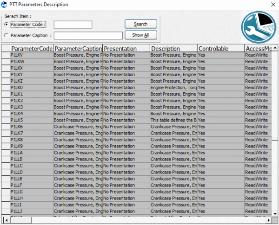The height and width of the screenshot is (225, 279).
Task: Select the P1LKY parameter code cell
Action: tap(32, 75)
